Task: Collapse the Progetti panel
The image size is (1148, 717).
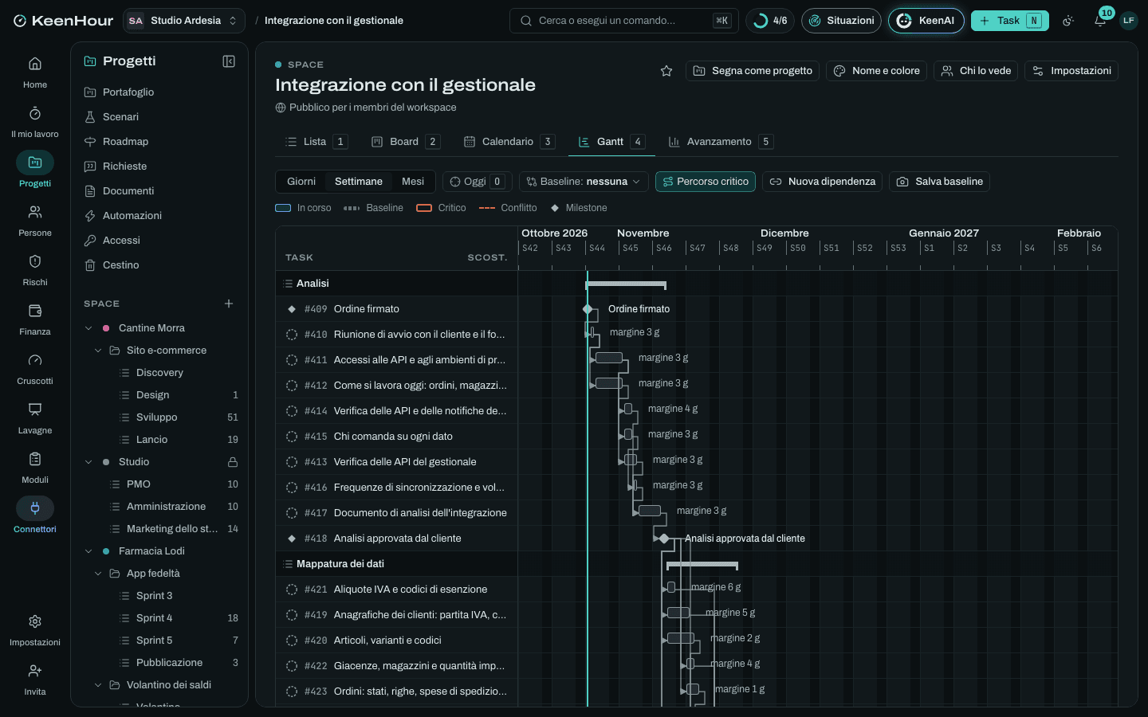Action: (x=229, y=61)
